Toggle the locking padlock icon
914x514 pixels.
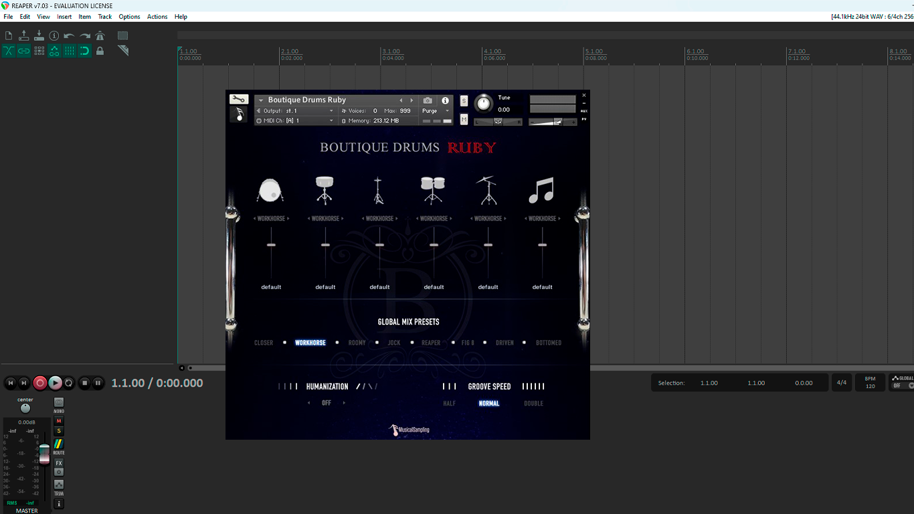[100, 51]
